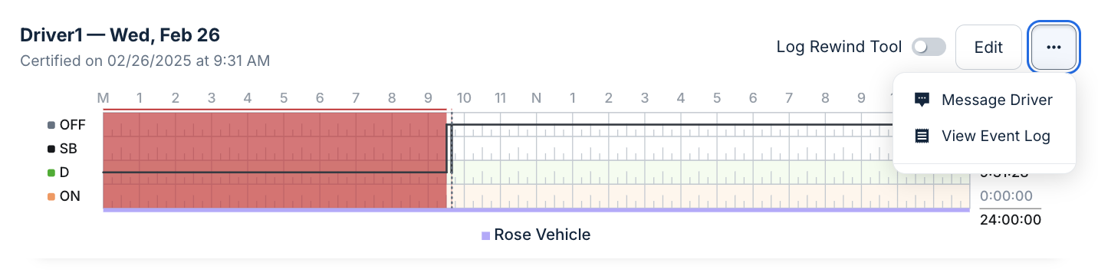Open the Edit log button
Screen dimensions: 1098x276
coord(988,47)
